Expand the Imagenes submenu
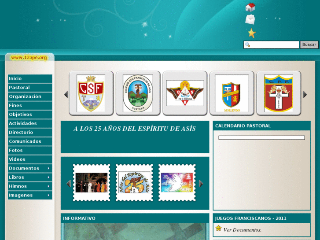The image size is (320, 240). pyautogui.click(x=30, y=196)
